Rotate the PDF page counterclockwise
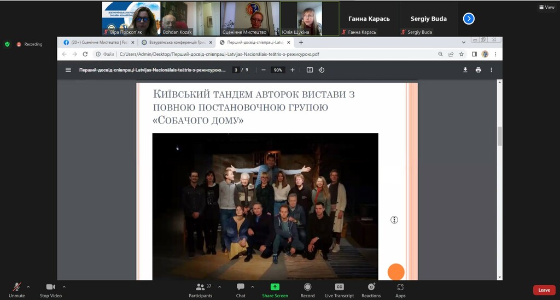Image resolution: width=560 pixels, height=300 pixels. [322, 70]
